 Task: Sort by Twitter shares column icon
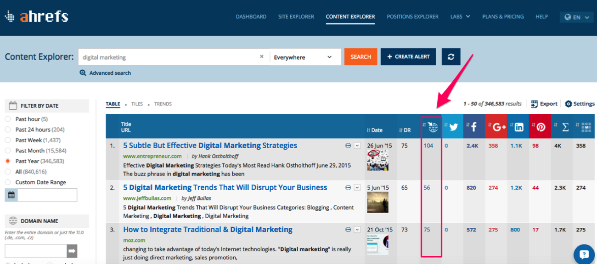(454, 127)
